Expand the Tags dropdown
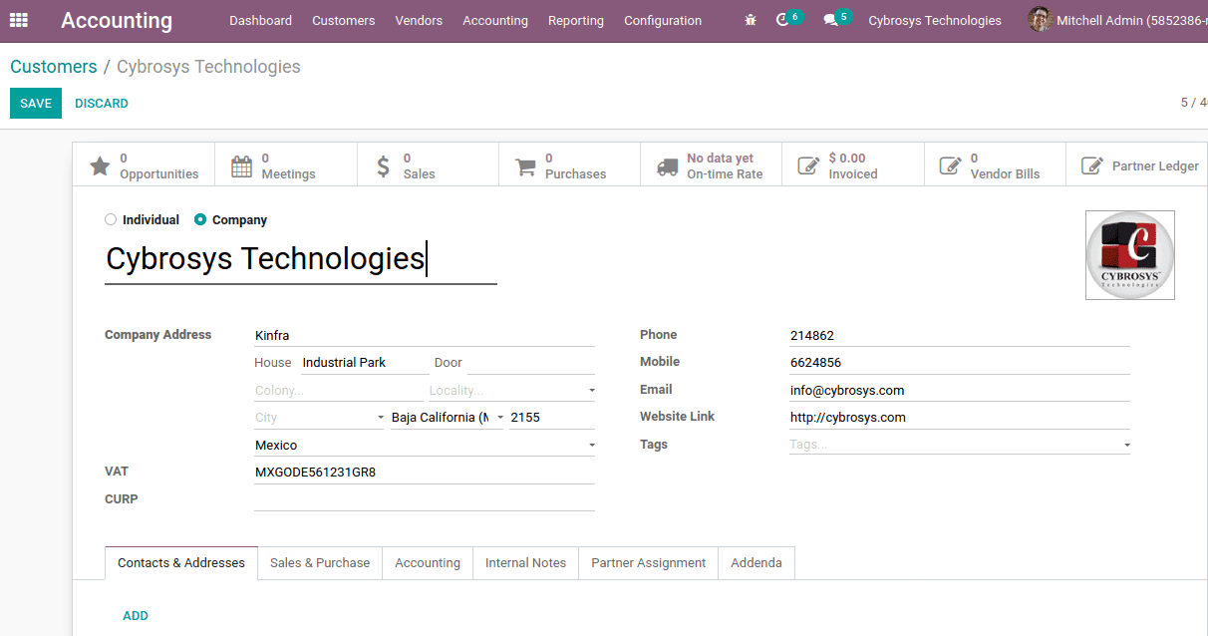Image resolution: width=1208 pixels, height=636 pixels. tap(1127, 445)
